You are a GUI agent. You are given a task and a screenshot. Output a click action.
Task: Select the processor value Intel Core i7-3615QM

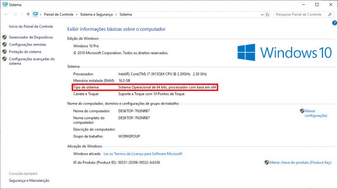point(163,74)
